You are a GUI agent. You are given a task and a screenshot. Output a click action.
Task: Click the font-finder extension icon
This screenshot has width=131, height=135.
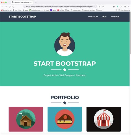(121, 7)
